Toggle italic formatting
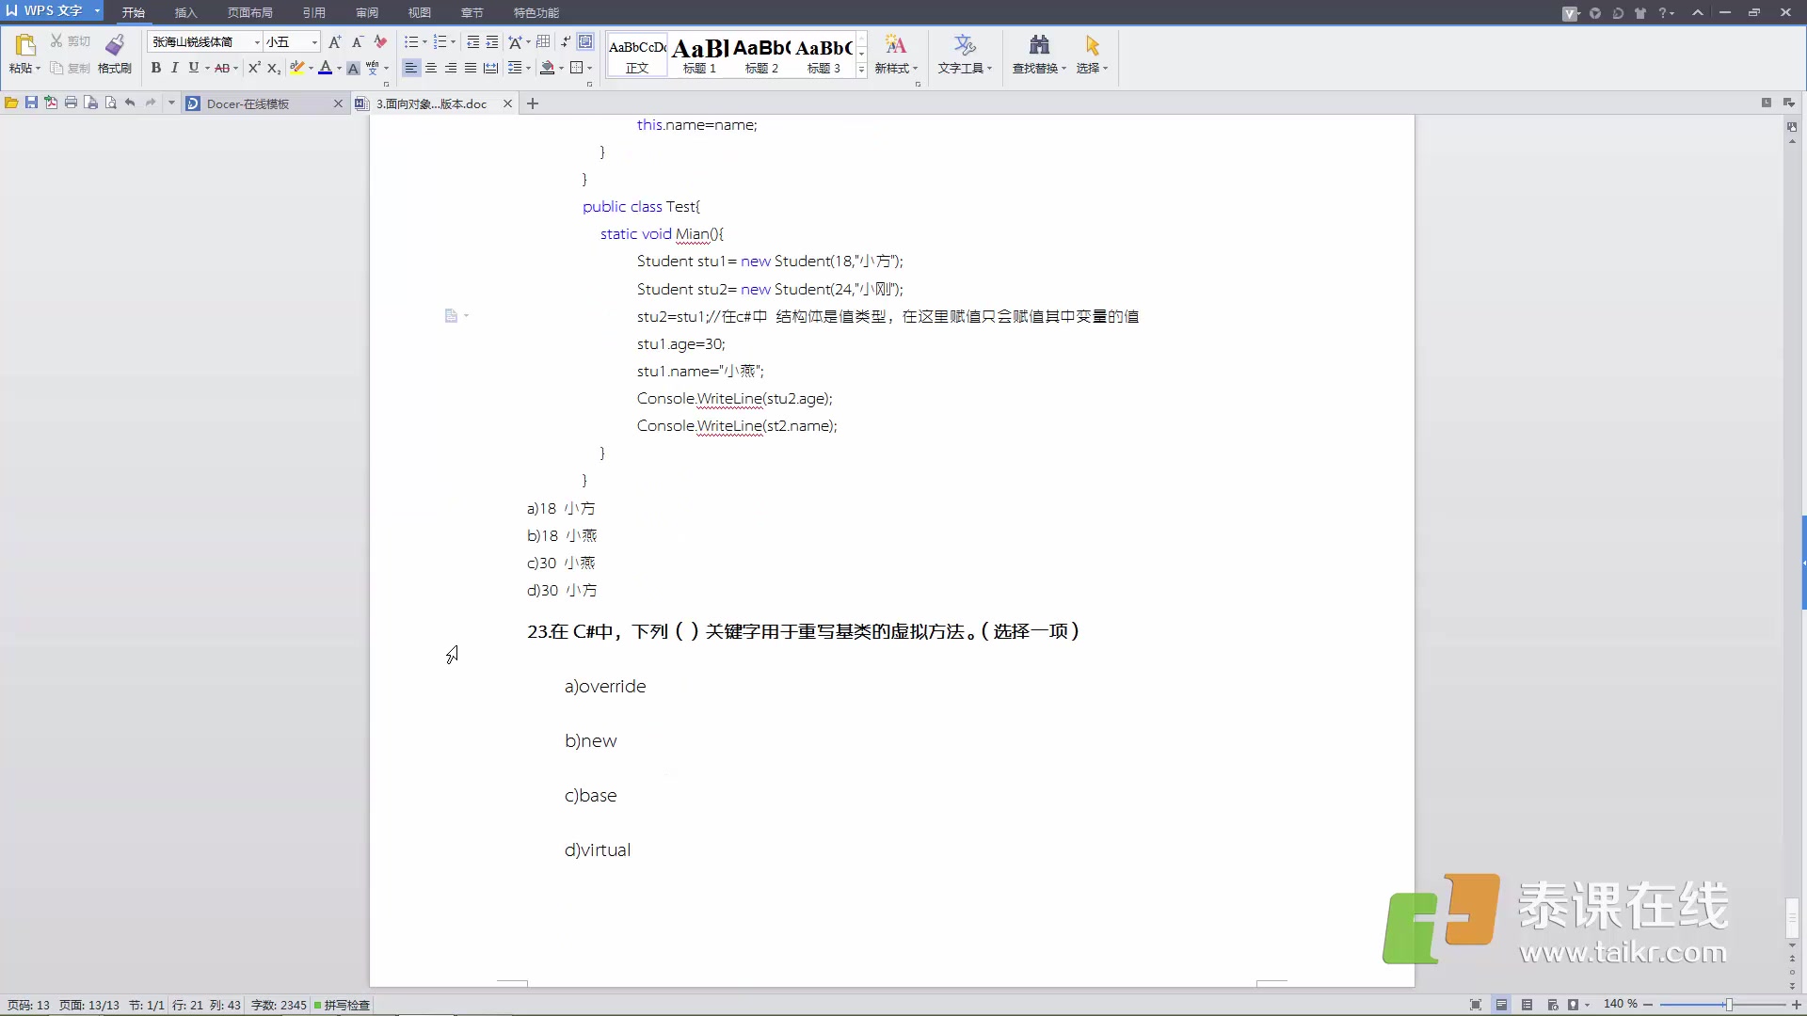The image size is (1807, 1016). pos(174,68)
